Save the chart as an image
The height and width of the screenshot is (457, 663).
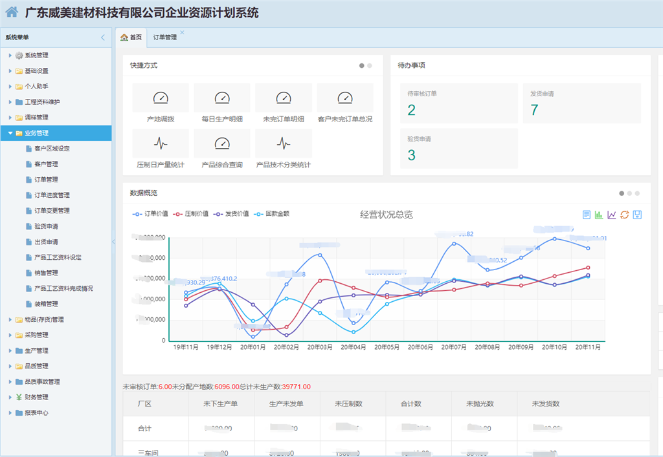tap(637, 215)
